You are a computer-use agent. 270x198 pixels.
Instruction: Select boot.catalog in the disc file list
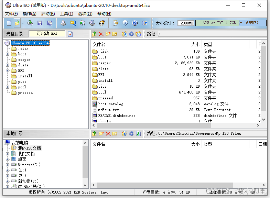tap(110, 104)
